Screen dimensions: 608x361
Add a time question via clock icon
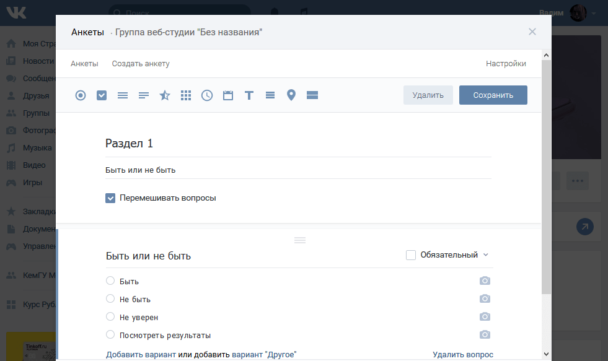coord(207,95)
